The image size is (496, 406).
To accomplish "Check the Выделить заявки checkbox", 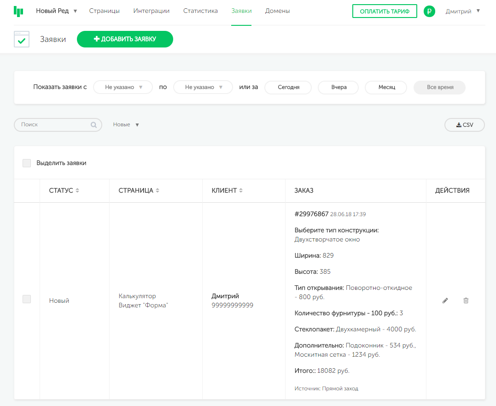I will click(x=27, y=163).
